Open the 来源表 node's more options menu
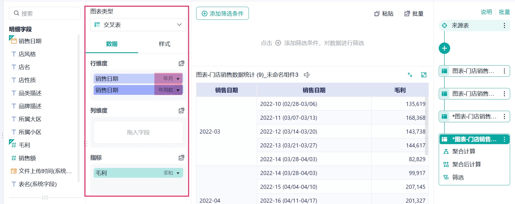The image size is (515, 204). tap(504, 25)
